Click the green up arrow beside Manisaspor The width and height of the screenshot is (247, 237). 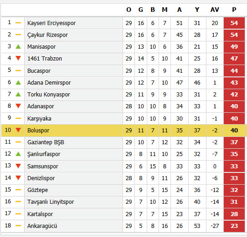click(18, 46)
